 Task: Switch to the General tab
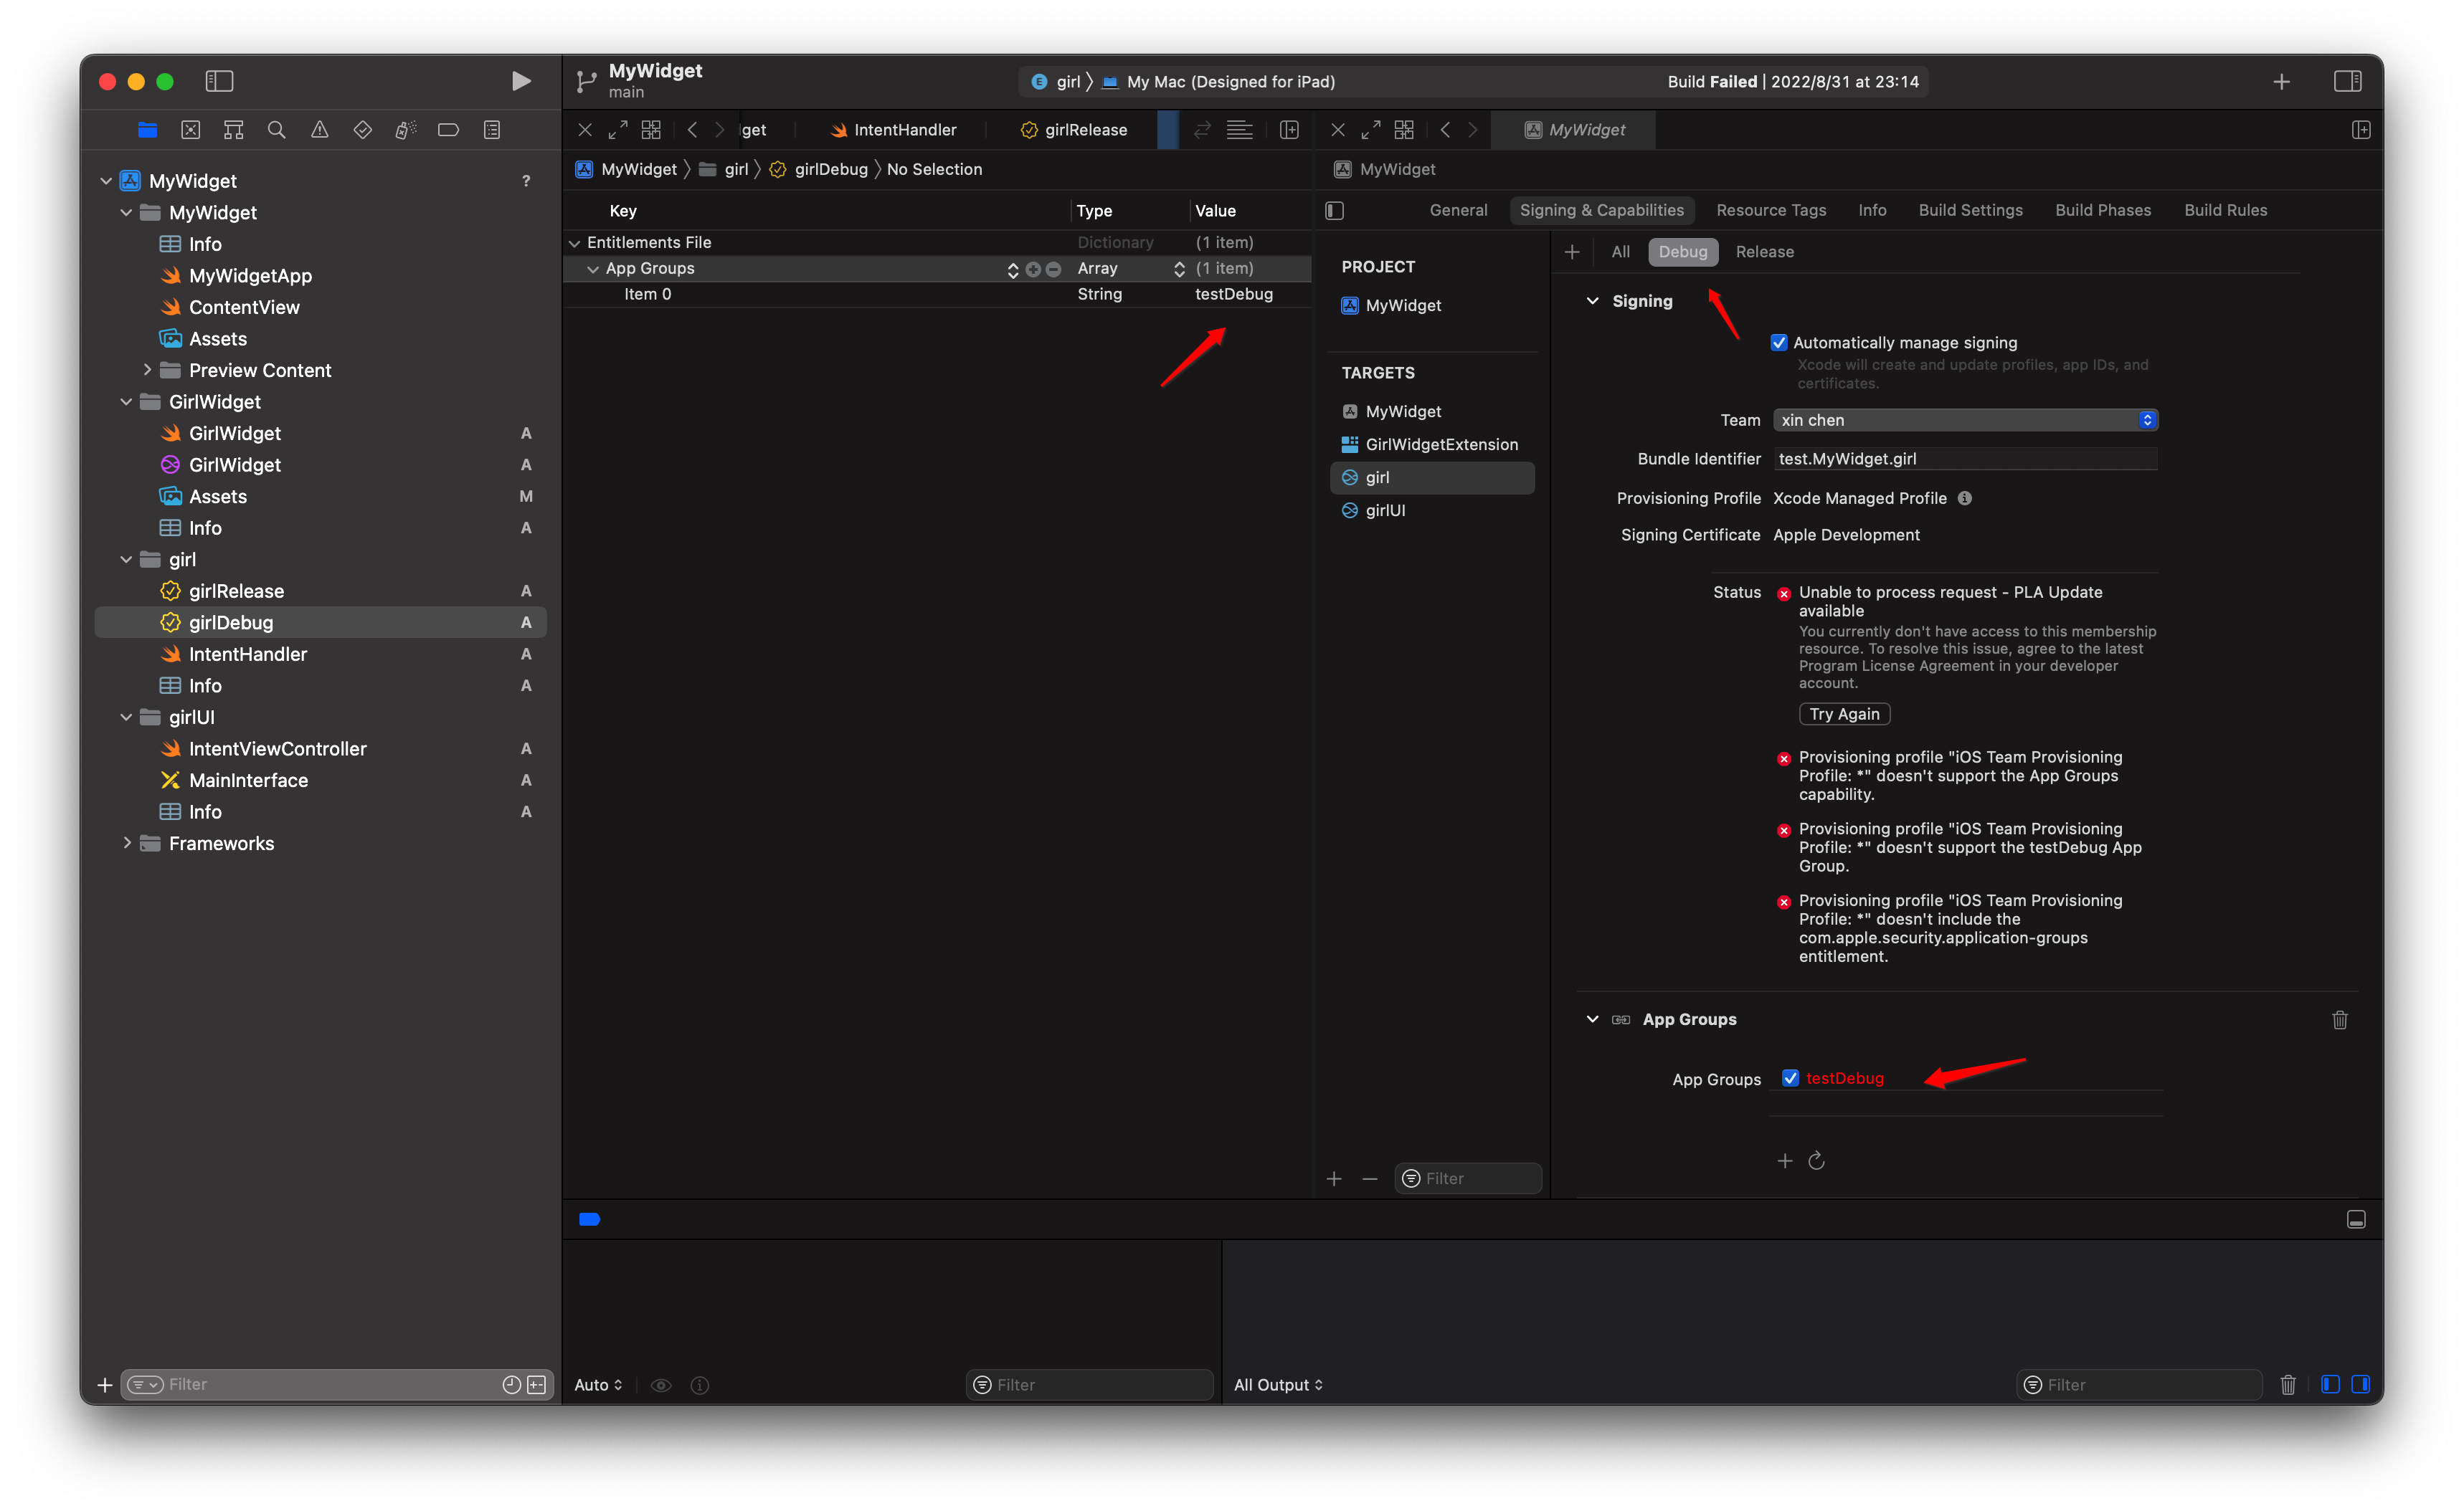(1458, 210)
